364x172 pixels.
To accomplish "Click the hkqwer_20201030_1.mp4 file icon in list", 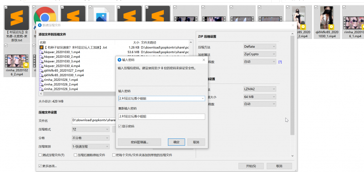I will [41, 52].
